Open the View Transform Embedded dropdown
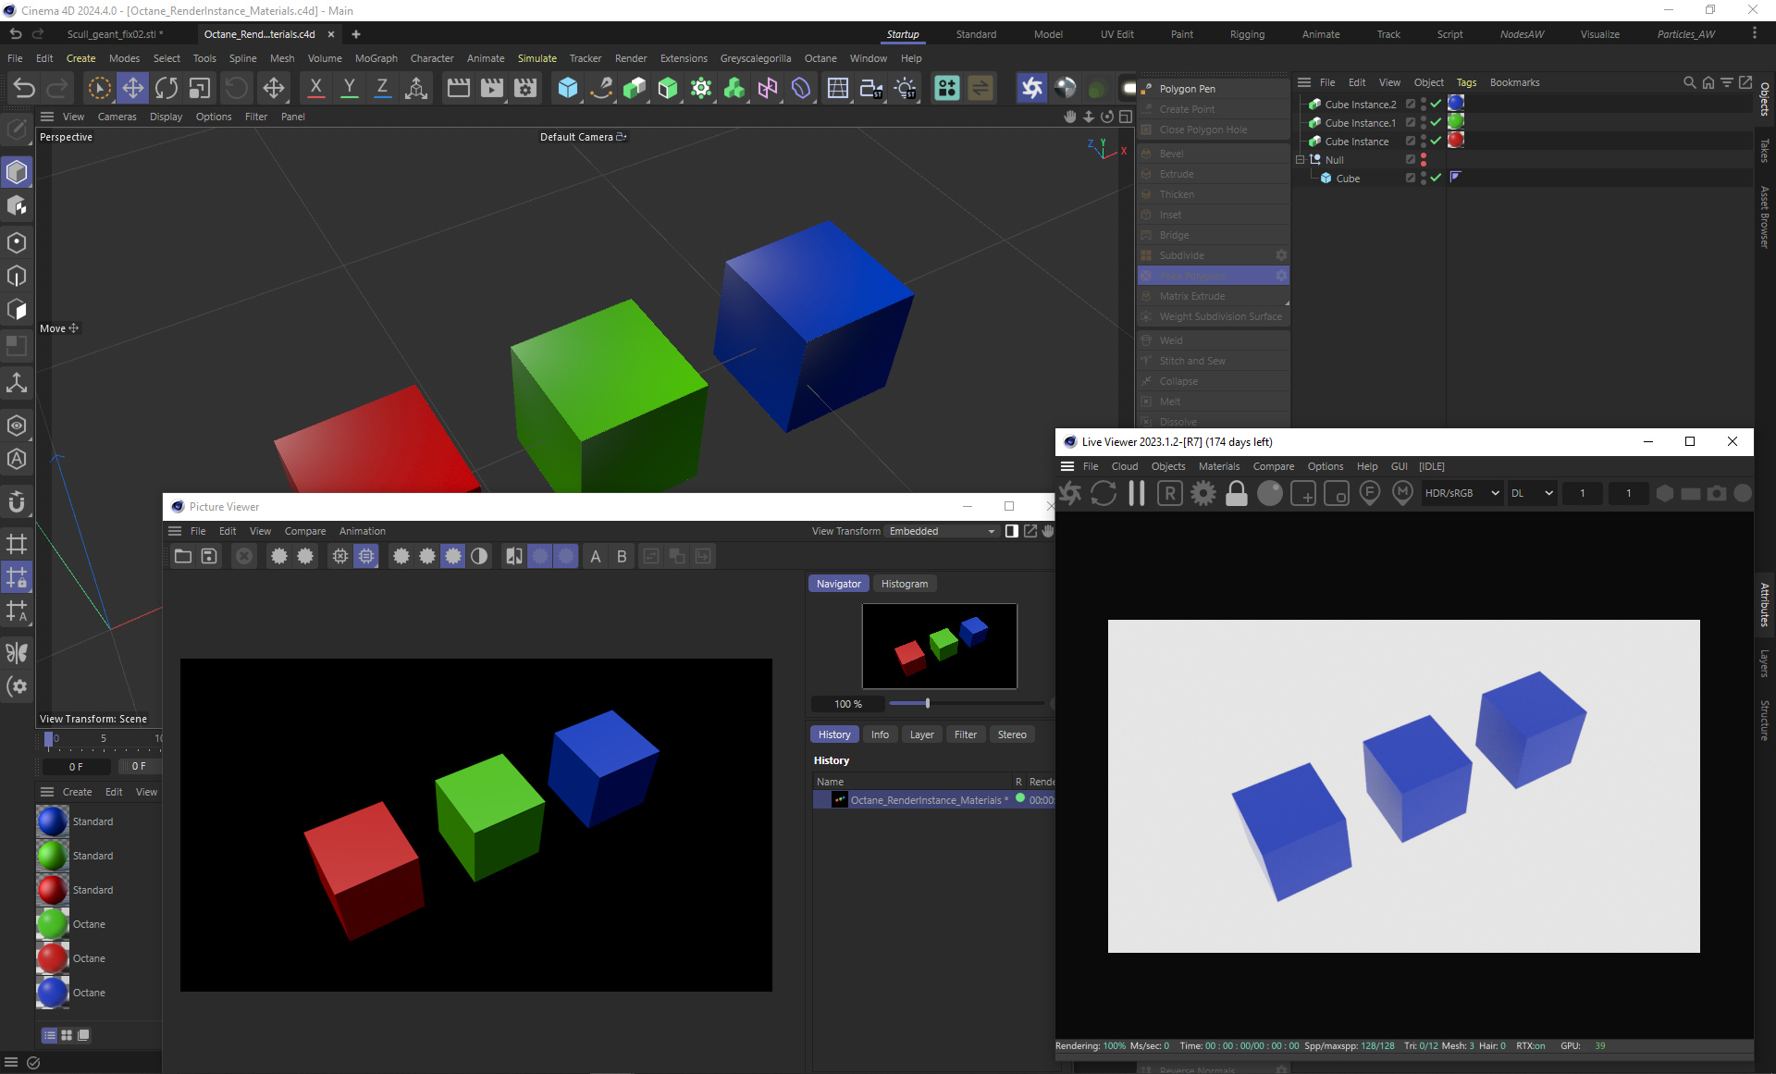Screen dimensions: 1776x1074 click(x=942, y=531)
